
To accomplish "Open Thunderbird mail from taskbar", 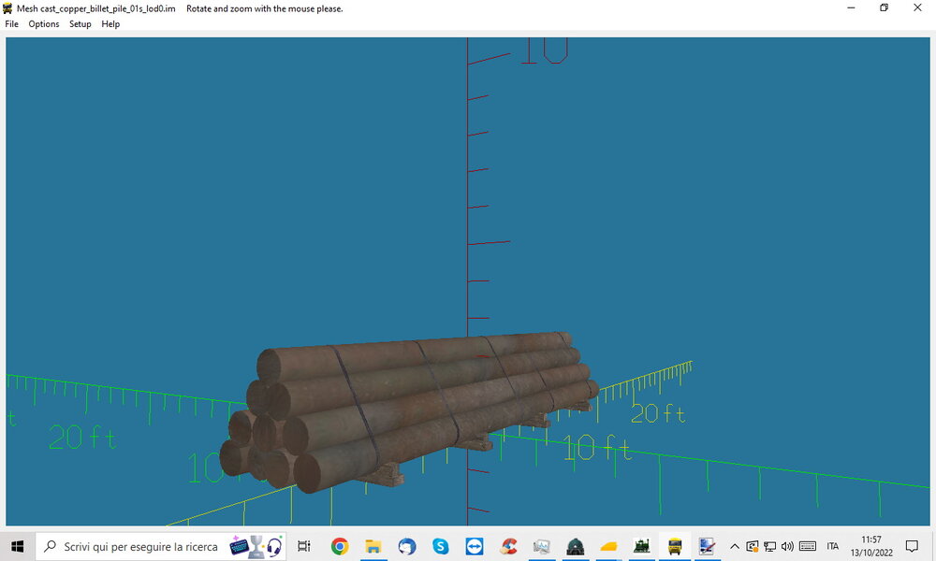I will [x=407, y=546].
